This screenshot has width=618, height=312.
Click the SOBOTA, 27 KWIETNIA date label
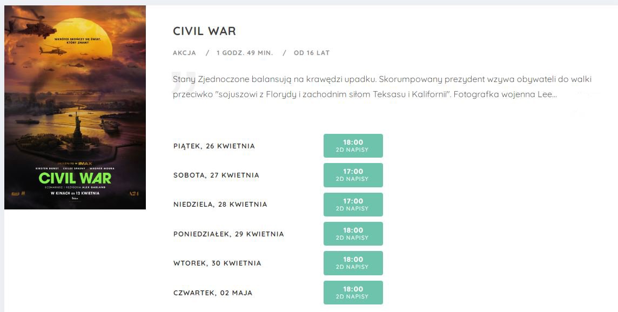point(216,175)
